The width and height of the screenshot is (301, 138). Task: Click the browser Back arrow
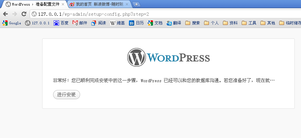(x=5, y=14)
